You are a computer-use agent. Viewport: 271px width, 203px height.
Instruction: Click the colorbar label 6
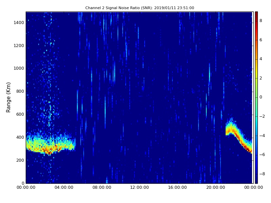[261, 40]
